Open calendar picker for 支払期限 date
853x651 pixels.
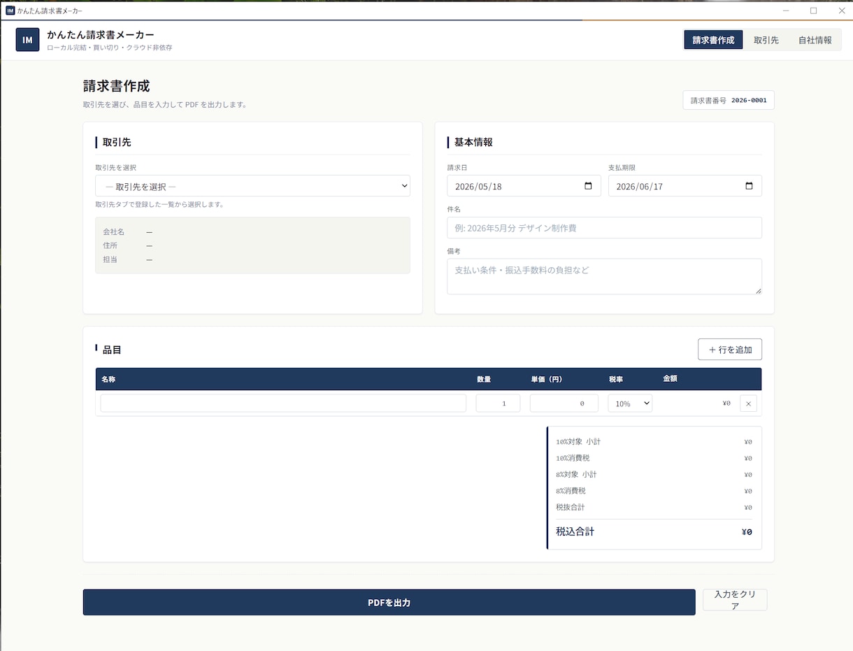click(x=749, y=186)
